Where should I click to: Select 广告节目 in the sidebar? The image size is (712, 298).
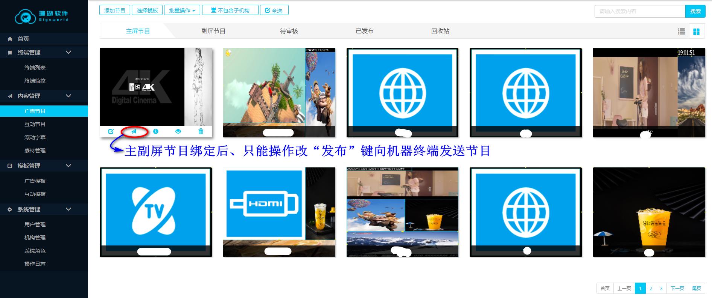click(44, 111)
